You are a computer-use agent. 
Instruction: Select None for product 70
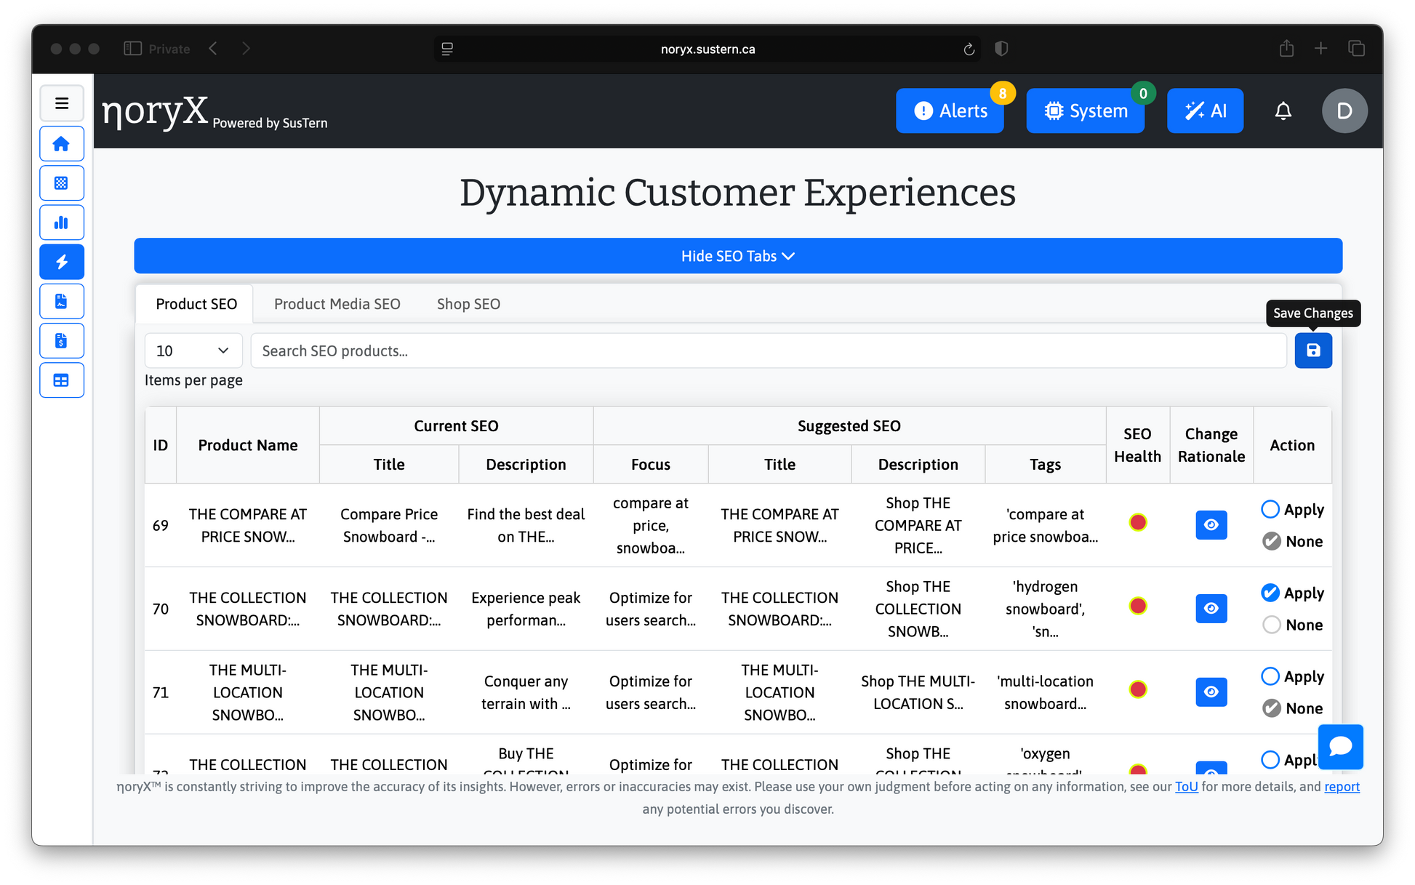click(1272, 625)
